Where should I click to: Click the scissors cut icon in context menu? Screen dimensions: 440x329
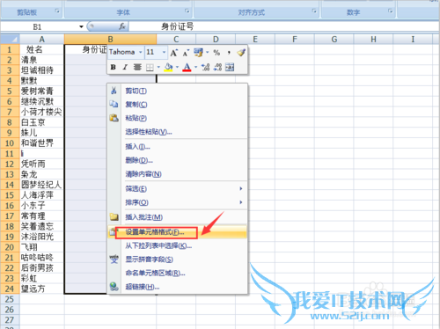(114, 91)
